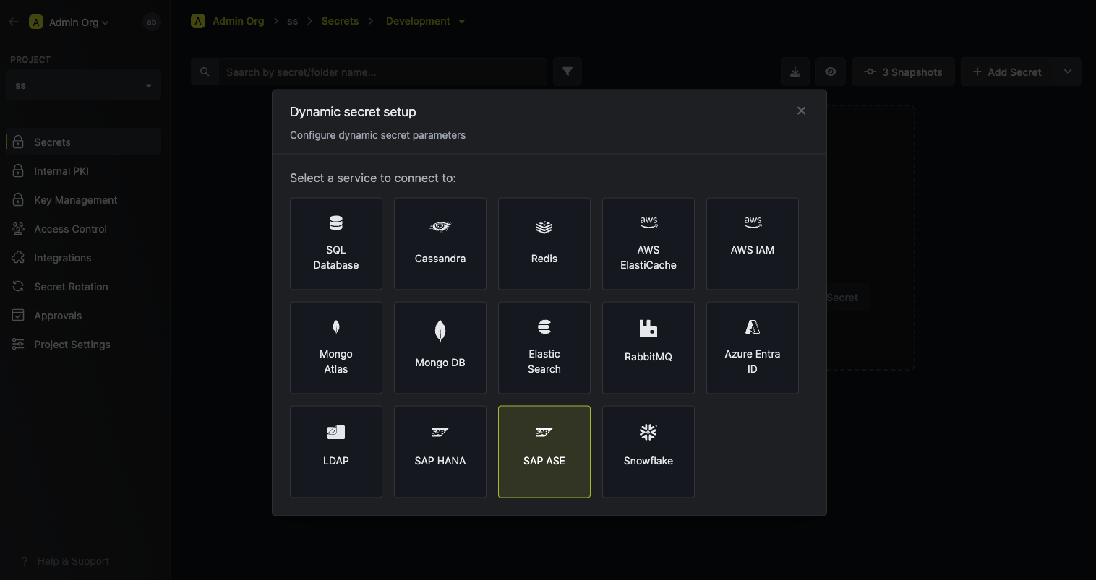The width and height of the screenshot is (1096, 580).
Task: Click the 'ss' breadcrumb link
Action: 292,21
